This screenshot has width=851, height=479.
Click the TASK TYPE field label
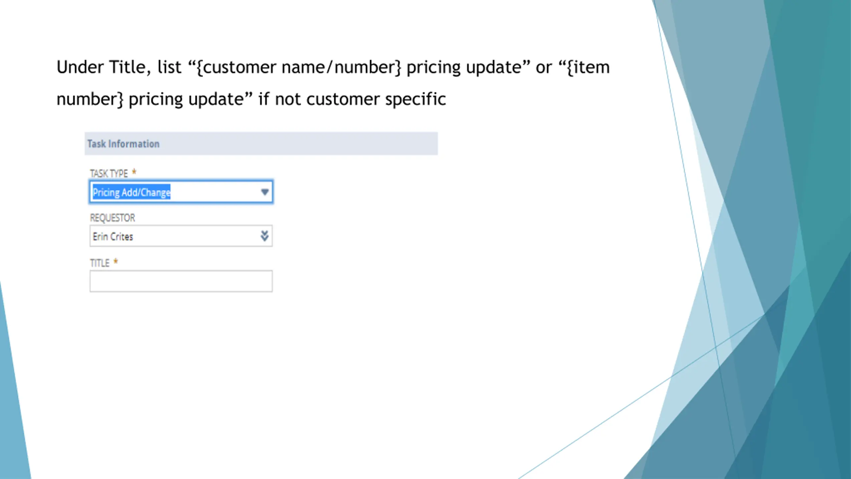point(109,173)
